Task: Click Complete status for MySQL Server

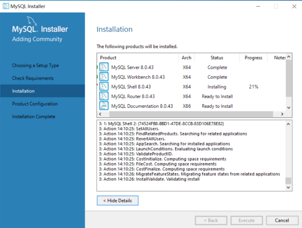Action: (217, 68)
